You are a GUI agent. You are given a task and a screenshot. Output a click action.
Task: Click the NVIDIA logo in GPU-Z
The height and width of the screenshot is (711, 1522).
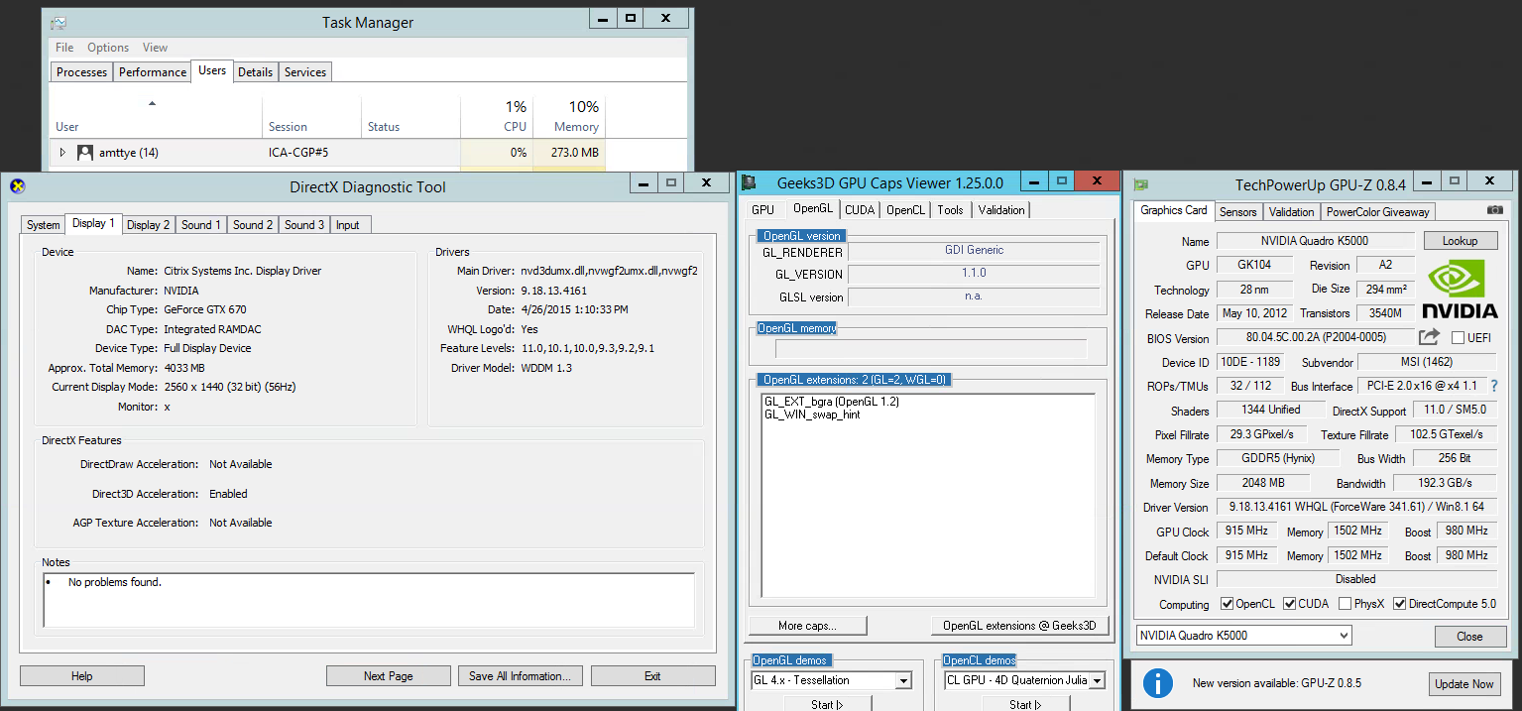[1460, 289]
